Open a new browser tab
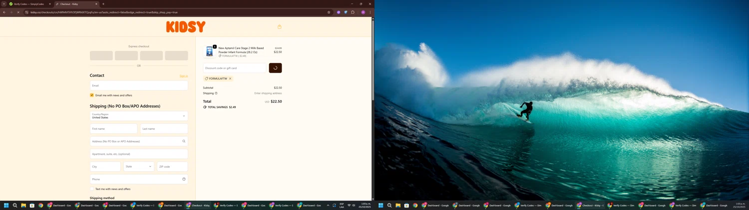The width and height of the screenshot is (749, 210). [x=103, y=4]
